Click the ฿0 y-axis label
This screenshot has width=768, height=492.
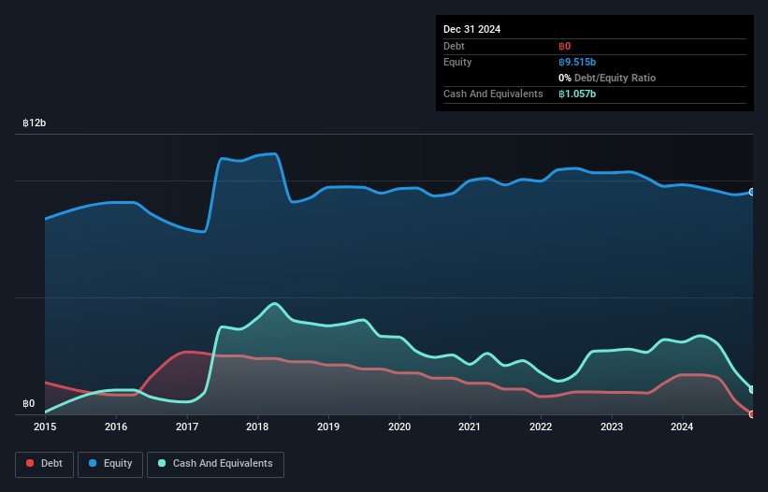coord(29,404)
